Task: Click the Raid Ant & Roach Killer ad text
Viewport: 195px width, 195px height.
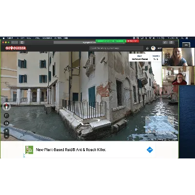Action: 71,150
